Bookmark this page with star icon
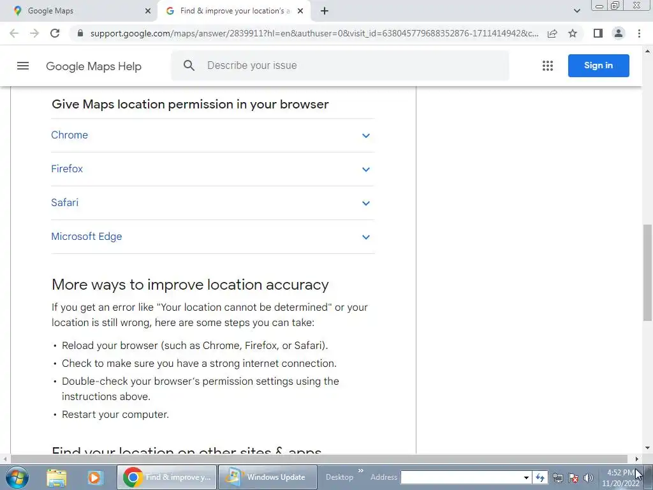653x490 pixels. pos(573,33)
